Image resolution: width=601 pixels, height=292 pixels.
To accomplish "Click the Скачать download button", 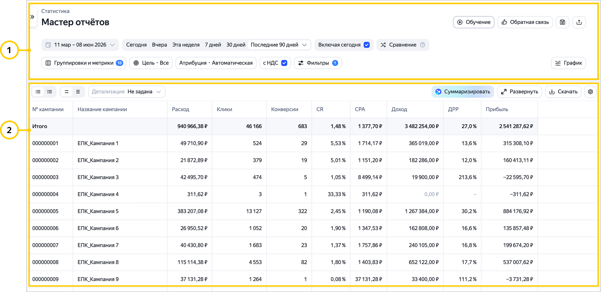I will [563, 92].
